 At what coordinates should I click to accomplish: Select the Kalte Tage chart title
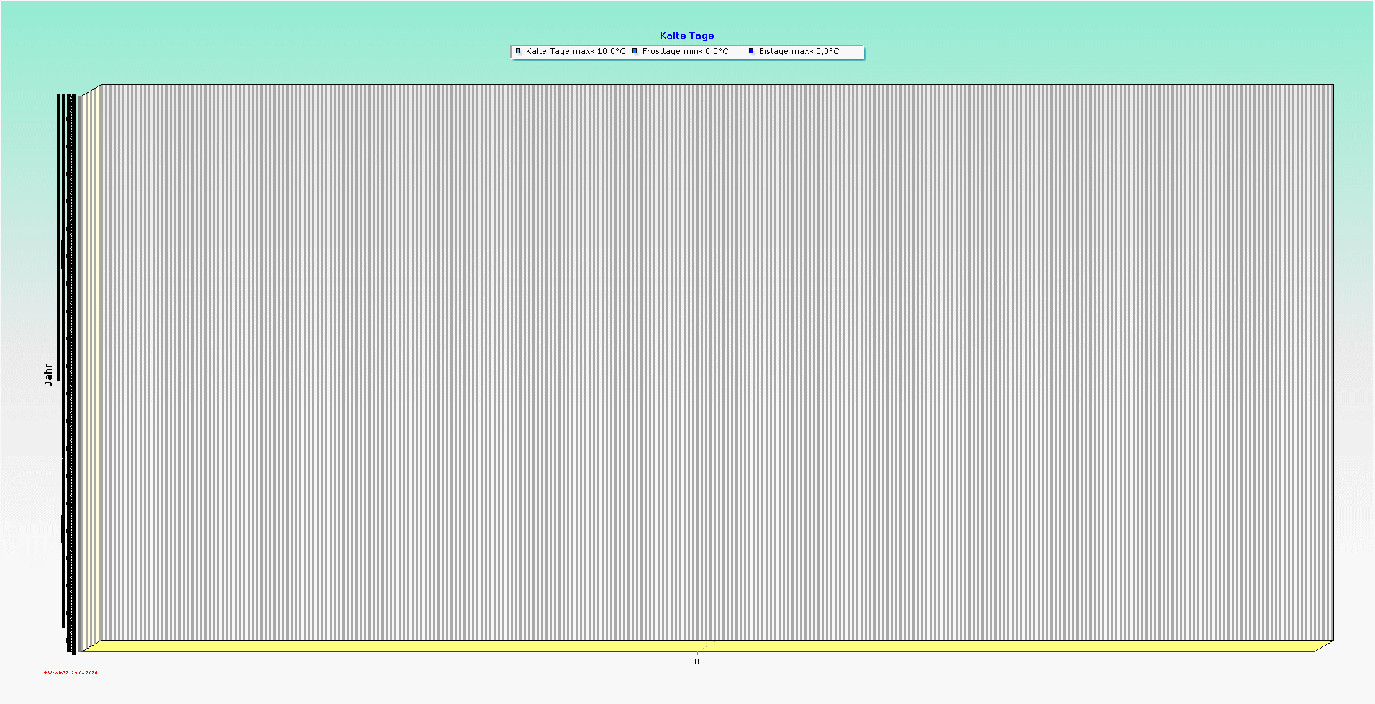coord(687,35)
